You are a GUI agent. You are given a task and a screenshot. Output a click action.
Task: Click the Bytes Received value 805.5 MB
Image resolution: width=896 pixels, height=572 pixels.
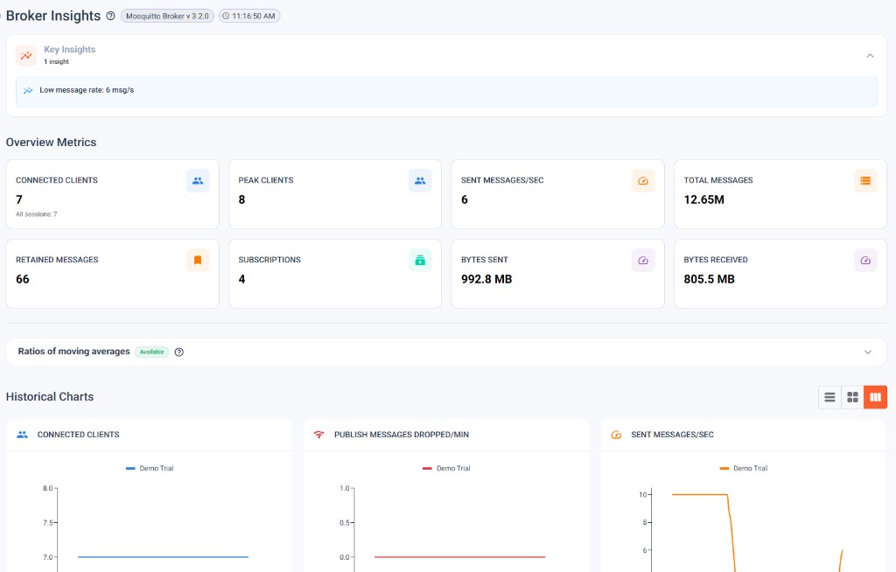[x=709, y=279]
